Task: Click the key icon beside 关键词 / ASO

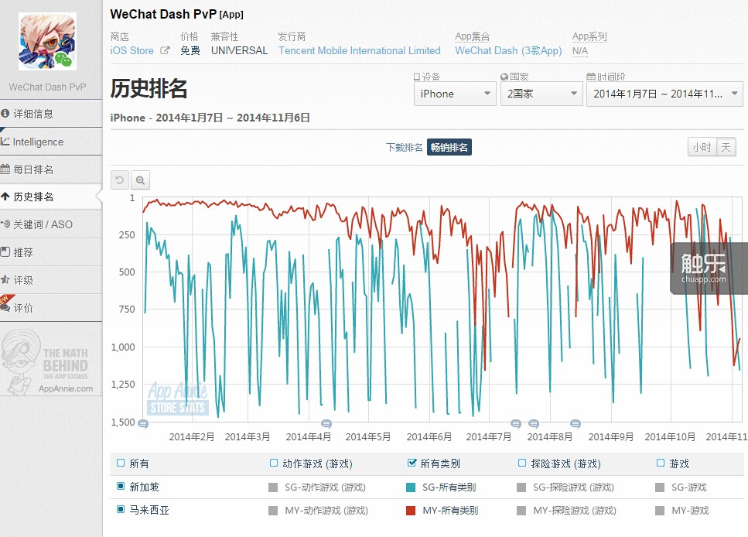Action: pos(5,224)
